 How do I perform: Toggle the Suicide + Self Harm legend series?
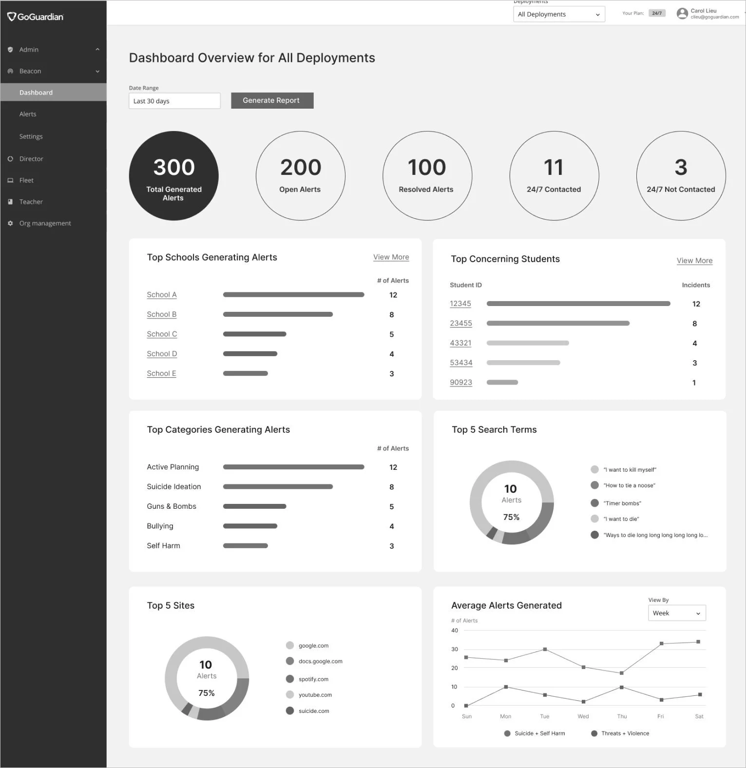(535, 733)
